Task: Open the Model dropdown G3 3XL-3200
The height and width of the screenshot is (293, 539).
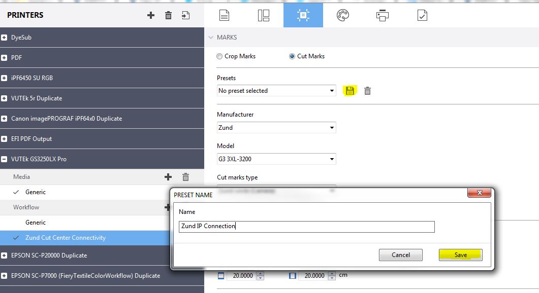Action: point(276,159)
